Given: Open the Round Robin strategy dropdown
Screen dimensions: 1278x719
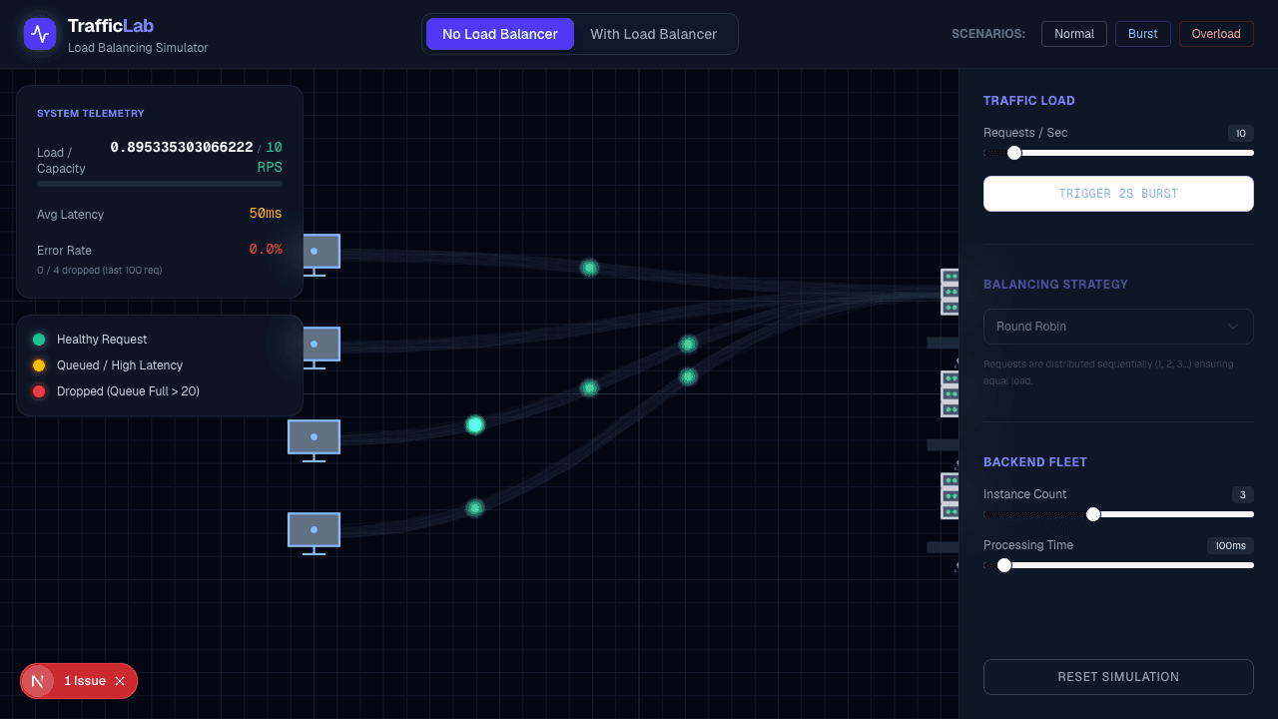Looking at the screenshot, I should click(1118, 327).
